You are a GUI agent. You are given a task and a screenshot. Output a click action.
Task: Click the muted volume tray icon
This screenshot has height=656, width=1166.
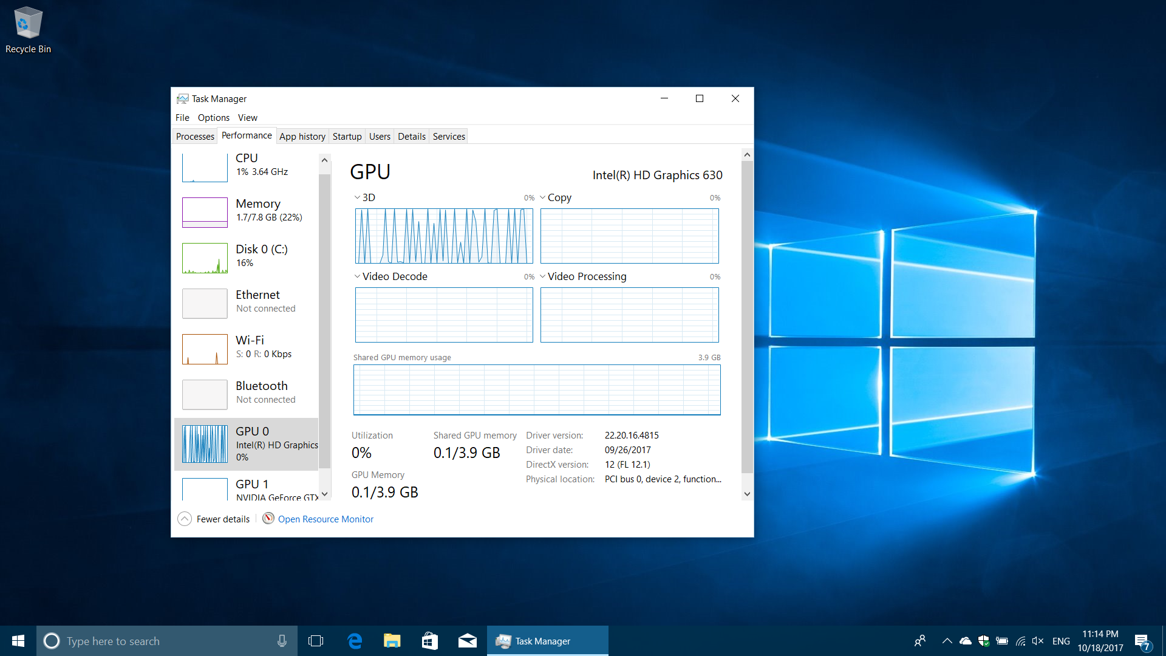(x=1038, y=641)
